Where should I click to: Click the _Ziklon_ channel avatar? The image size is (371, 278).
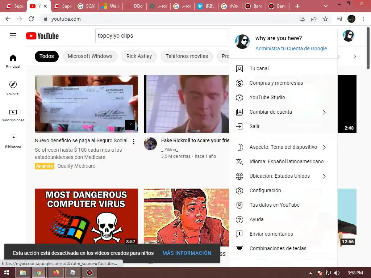click(150, 144)
